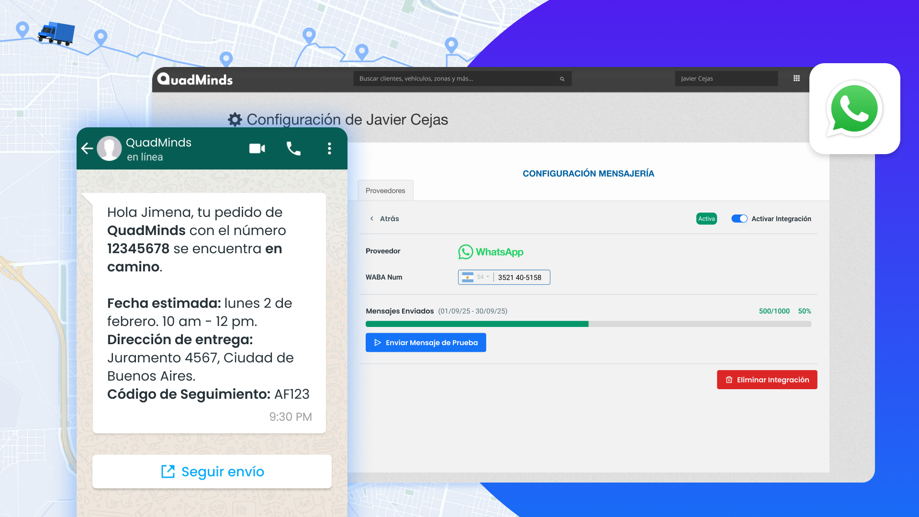Go back using Atrás link

[x=384, y=219]
